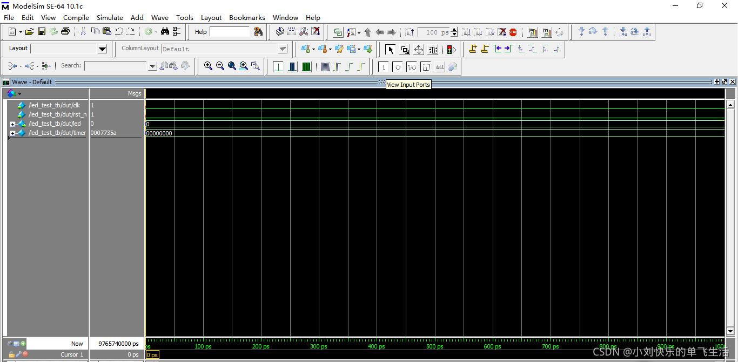Toggle the Pan Mode four-arrow tool

coord(419,50)
